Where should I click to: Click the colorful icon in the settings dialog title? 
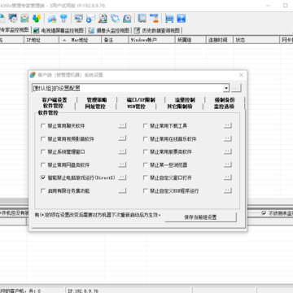tap(33, 75)
